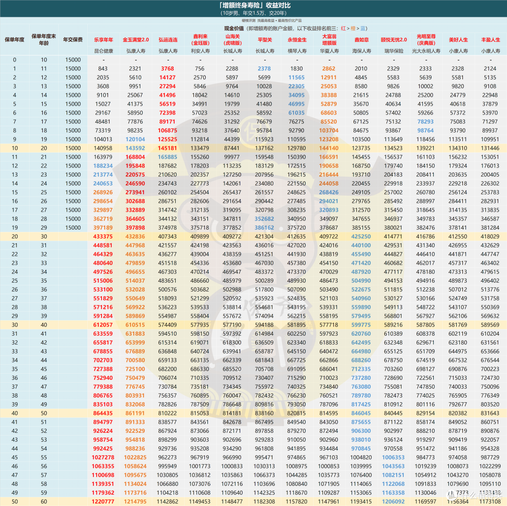
Task: Select product header 山海关(虎啸版)
Action: pyautogui.click(x=232, y=40)
